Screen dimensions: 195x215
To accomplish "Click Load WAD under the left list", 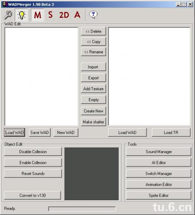I will [14, 133].
